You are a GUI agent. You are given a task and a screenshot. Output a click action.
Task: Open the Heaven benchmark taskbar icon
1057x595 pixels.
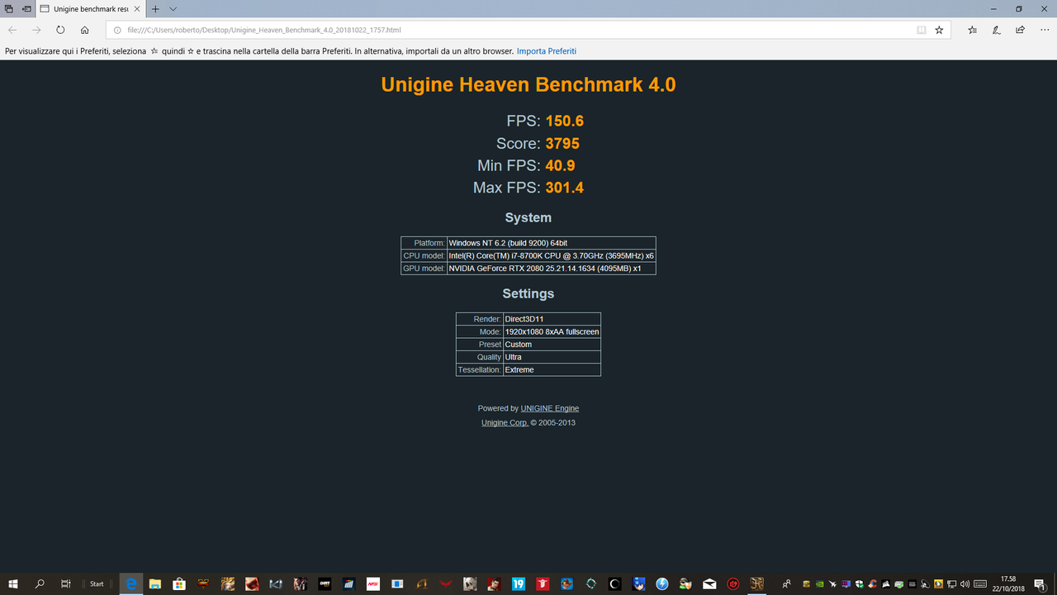(x=757, y=583)
